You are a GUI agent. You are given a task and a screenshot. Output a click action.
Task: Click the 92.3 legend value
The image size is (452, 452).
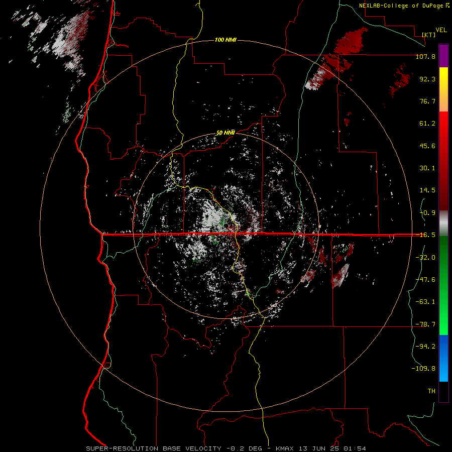(x=427, y=79)
